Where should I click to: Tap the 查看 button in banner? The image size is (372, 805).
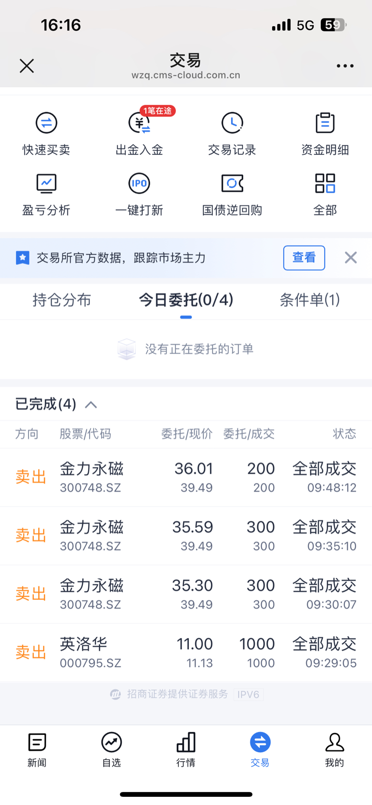[304, 258]
